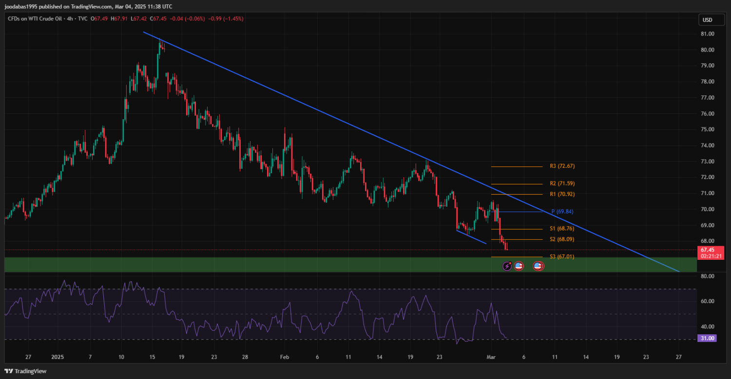The image size is (731, 379).
Task: Click the 2025 label on time axis
Action: (58, 357)
